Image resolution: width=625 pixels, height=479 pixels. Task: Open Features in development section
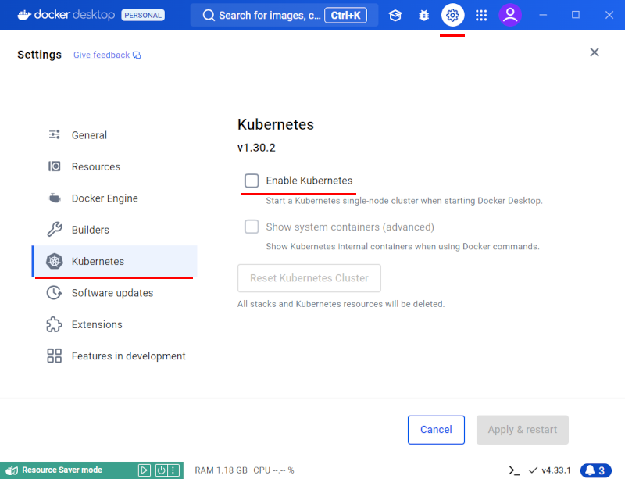(115, 356)
